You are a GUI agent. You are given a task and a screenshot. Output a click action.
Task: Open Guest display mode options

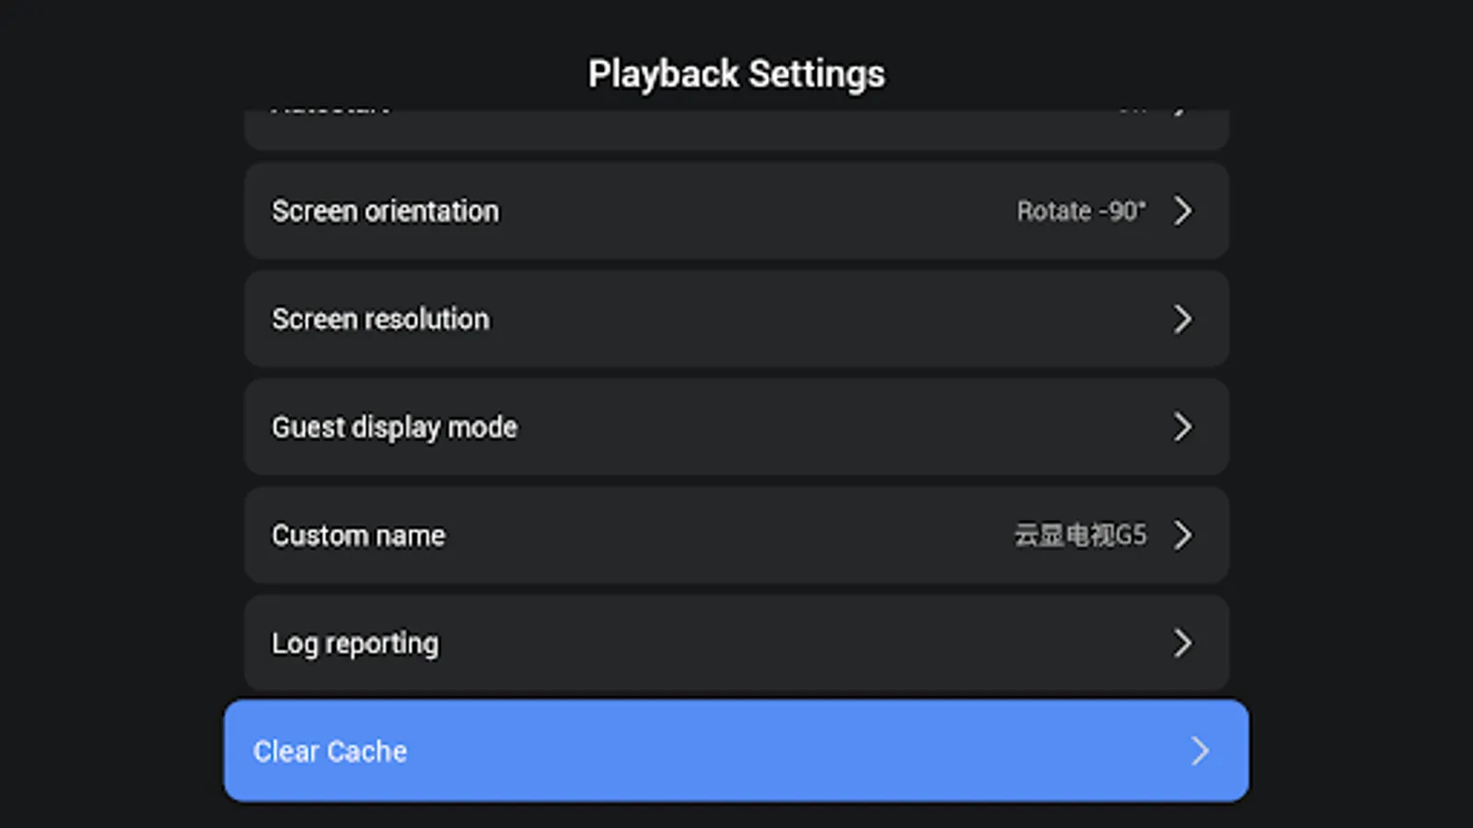395,428
